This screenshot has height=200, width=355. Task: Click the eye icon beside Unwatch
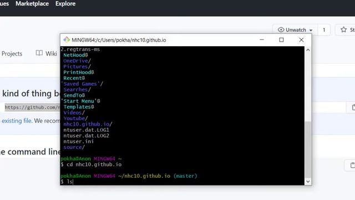click(281, 29)
